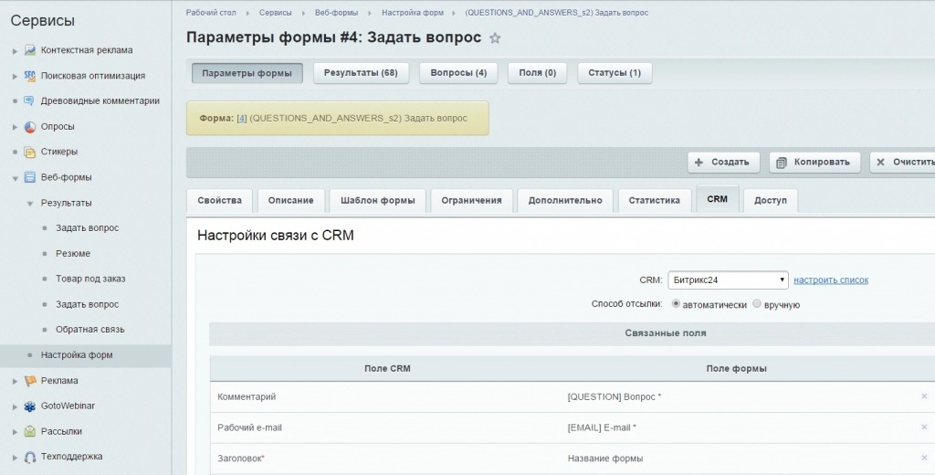Image resolution: width=935 pixels, height=475 pixels.
Task: Click the настроить список link
Action: pyautogui.click(x=831, y=280)
